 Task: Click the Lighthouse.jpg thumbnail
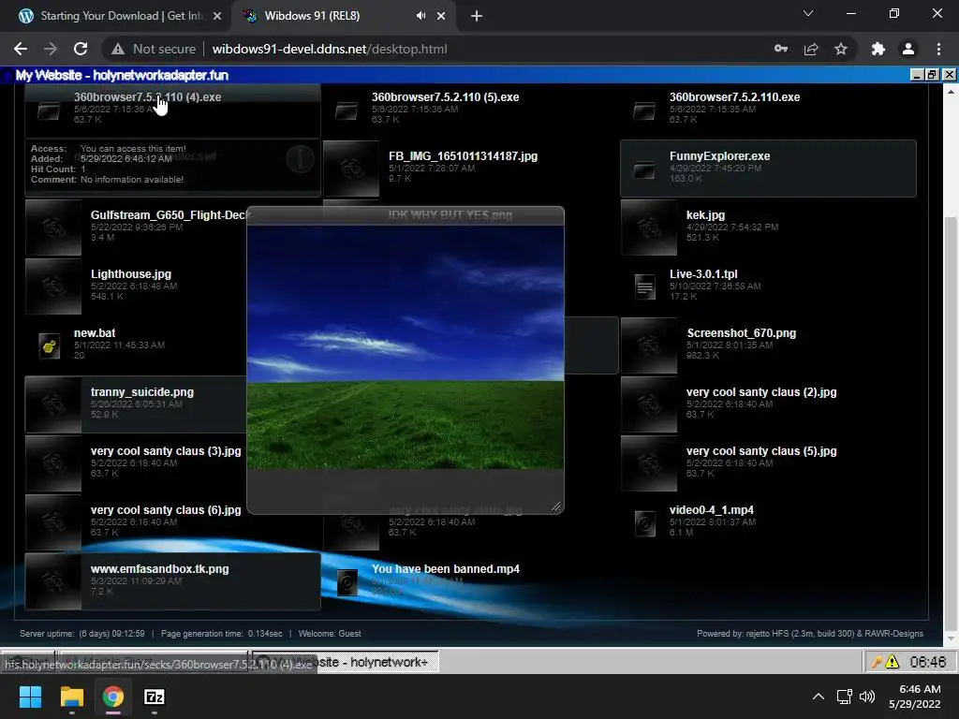coord(53,286)
